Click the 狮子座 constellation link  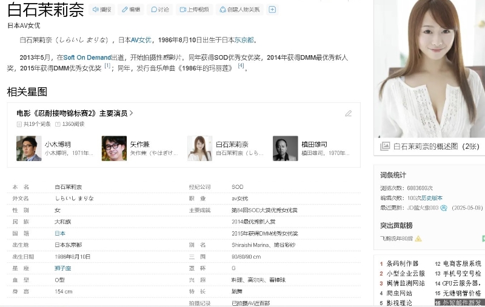pos(64,268)
